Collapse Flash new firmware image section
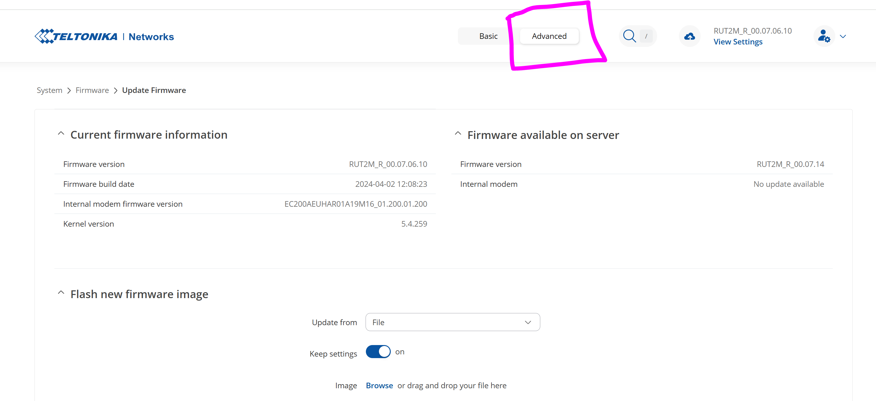The image size is (876, 401). coord(61,293)
